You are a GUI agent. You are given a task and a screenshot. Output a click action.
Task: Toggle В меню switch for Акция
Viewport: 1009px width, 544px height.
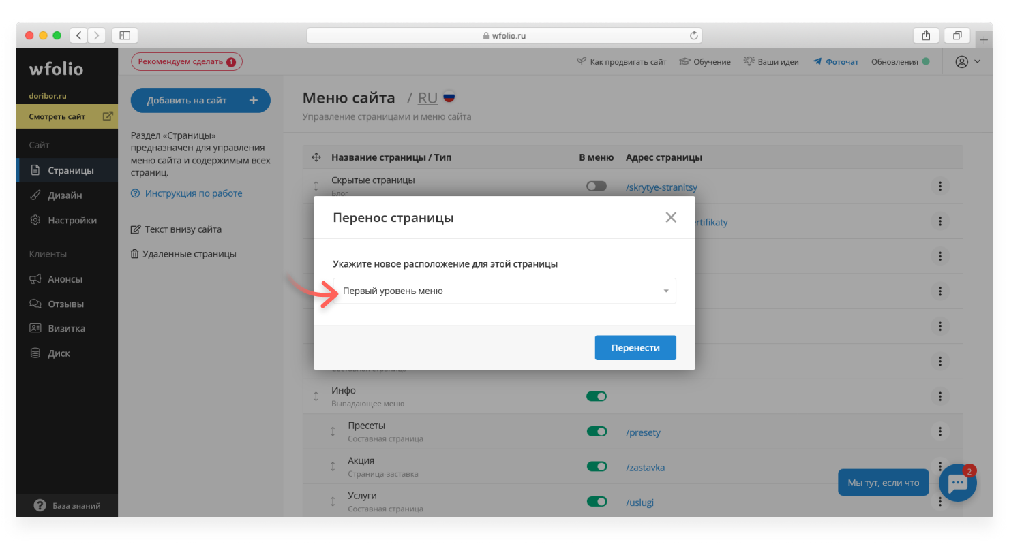point(597,467)
